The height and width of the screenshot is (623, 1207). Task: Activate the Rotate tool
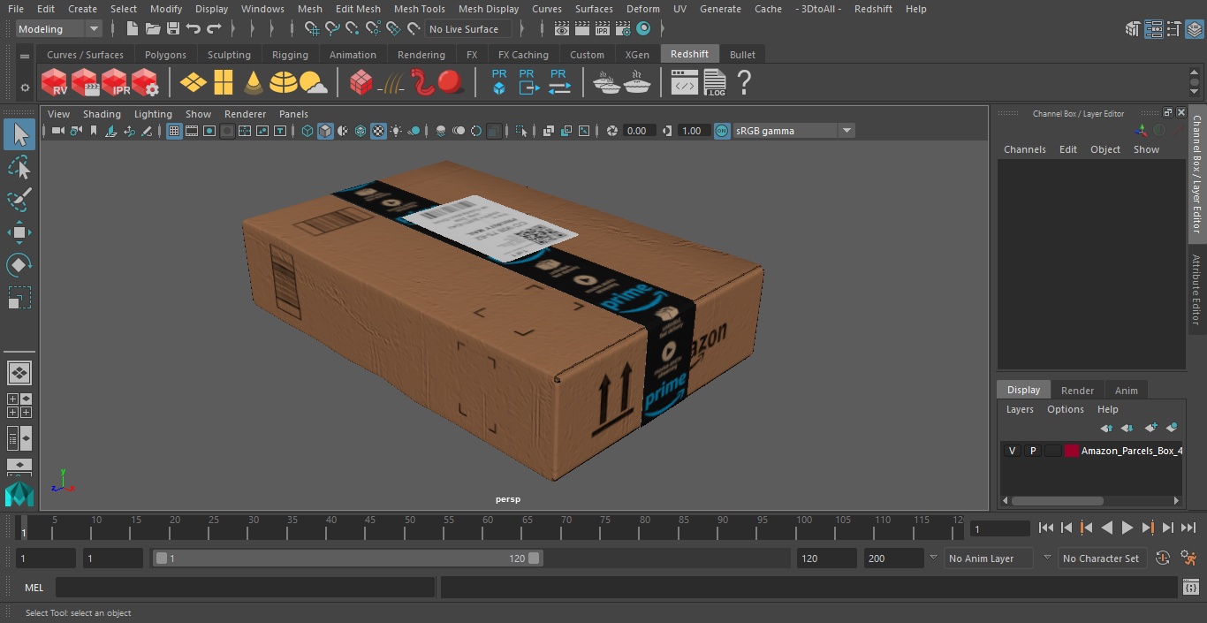click(19, 265)
